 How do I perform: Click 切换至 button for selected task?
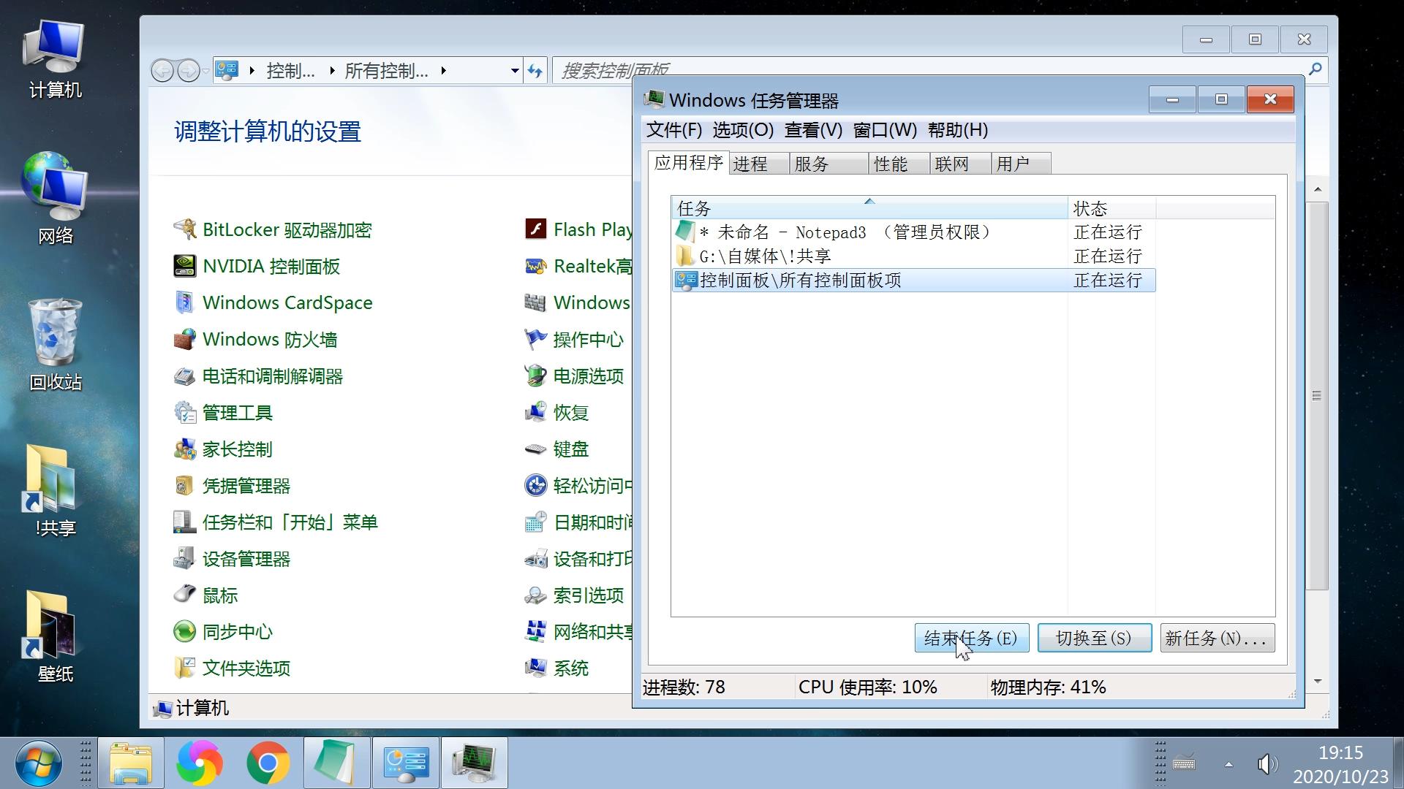tap(1095, 638)
